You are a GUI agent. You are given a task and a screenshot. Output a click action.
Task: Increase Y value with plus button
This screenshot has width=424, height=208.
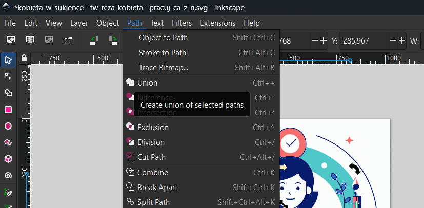[x=402, y=41]
